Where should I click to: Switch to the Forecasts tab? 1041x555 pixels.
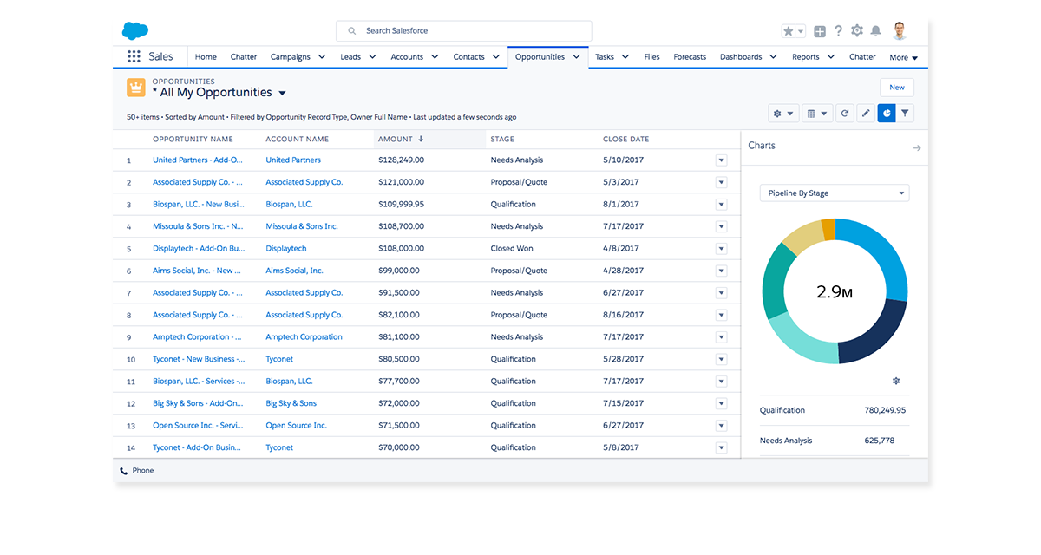pos(690,57)
